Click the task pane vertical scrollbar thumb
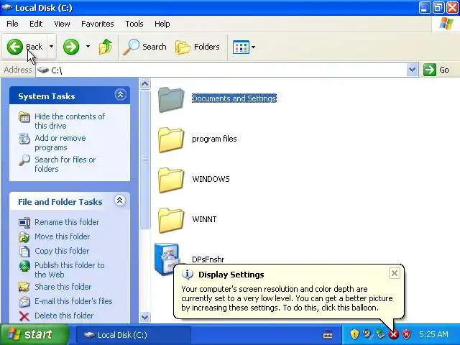 [144, 159]
